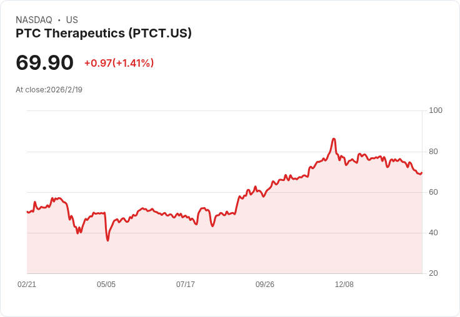Click the highest peak of the price line
Screen dimensions: 460x317
(x=334, y=139)
